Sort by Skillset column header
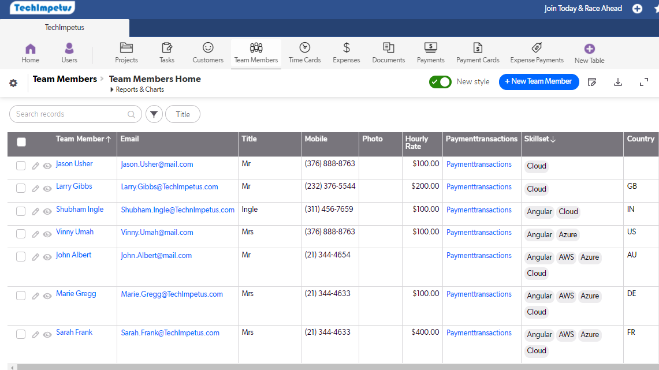This screenshot has width=659, height=370. pos(539,139)
